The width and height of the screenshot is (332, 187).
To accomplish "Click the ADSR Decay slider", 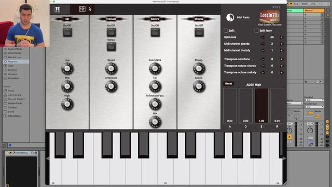I will click(245, 105).
